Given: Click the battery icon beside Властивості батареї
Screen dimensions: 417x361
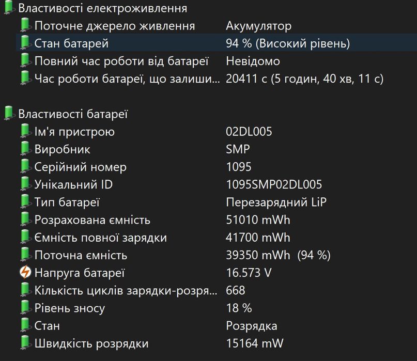Looking at the screenshot, I should [9, 114].
